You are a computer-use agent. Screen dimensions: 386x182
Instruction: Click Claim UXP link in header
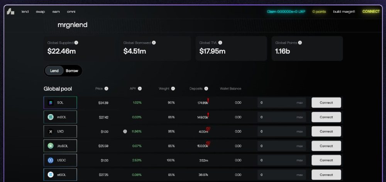[286, 12]
